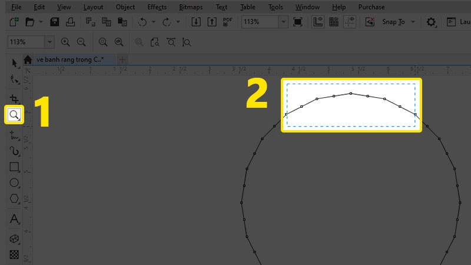This screenshot has width=471, height=265.
Task: Select the Crop tool
Action: [14, 98]
